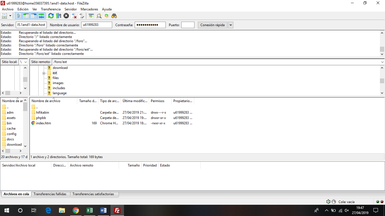Toggle message log display

pyautogui.click(x=19, y=16)
